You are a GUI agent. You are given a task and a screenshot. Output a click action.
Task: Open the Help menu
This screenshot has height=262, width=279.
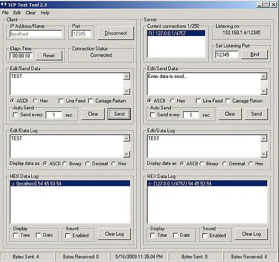pyautogui.click(x=45, y=13)
